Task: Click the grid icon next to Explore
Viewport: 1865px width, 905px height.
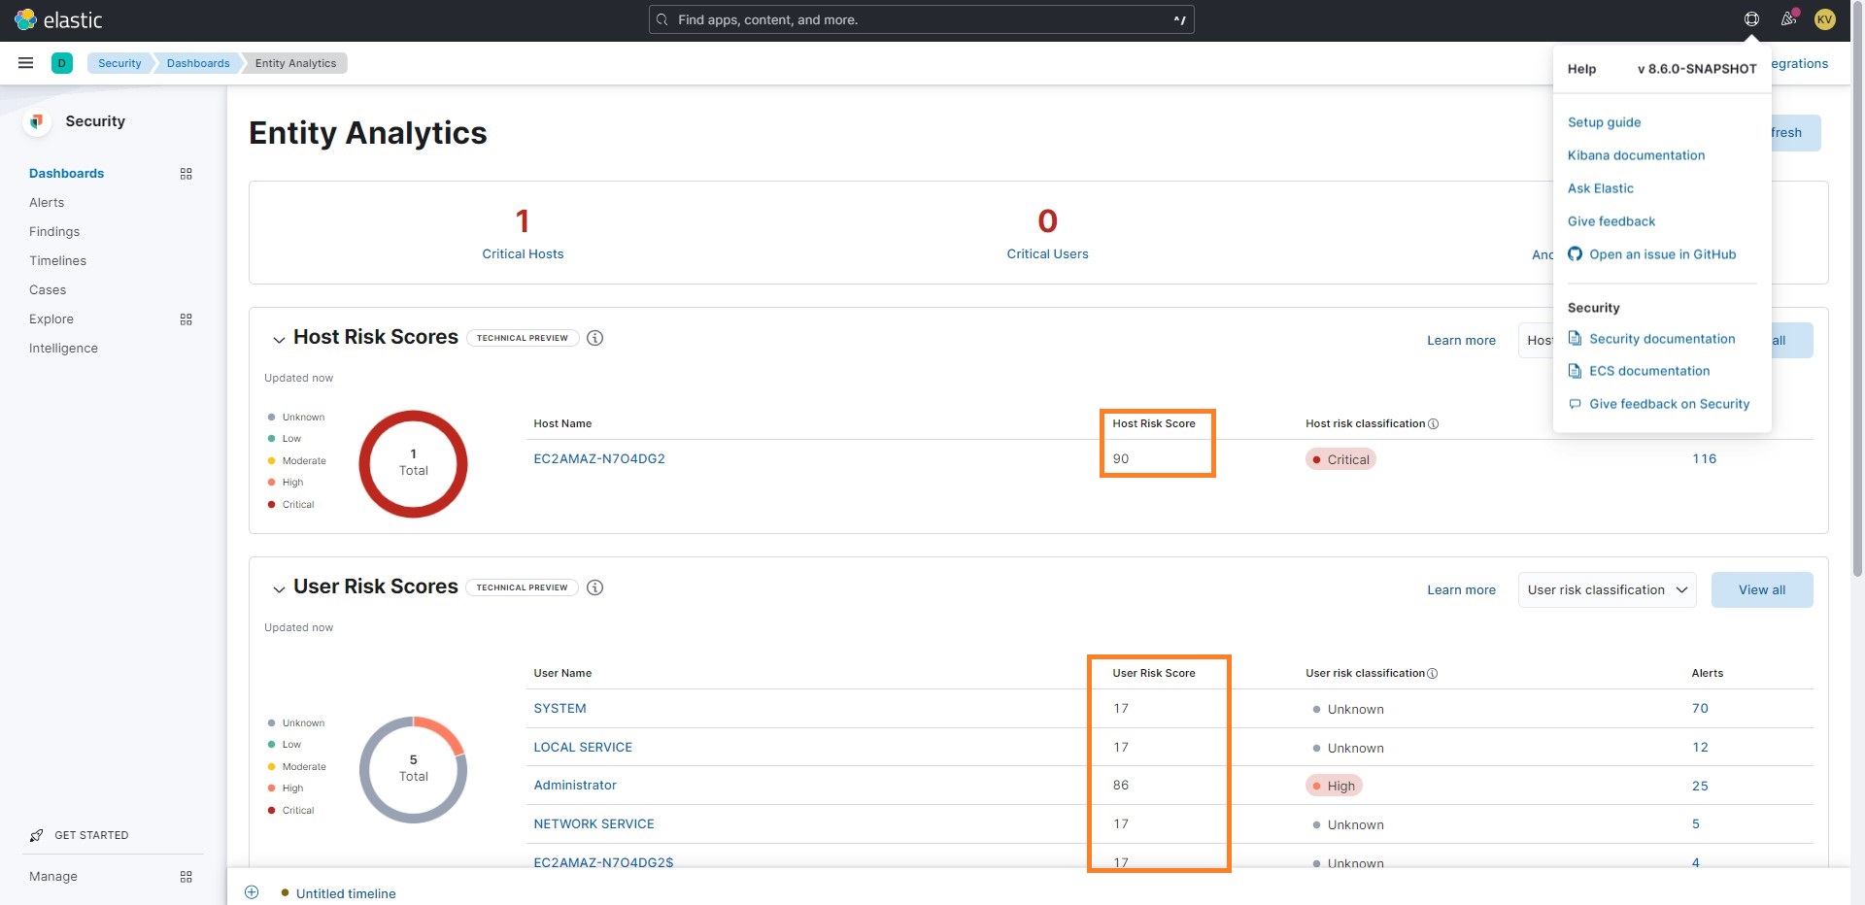Action: [186, 318]
